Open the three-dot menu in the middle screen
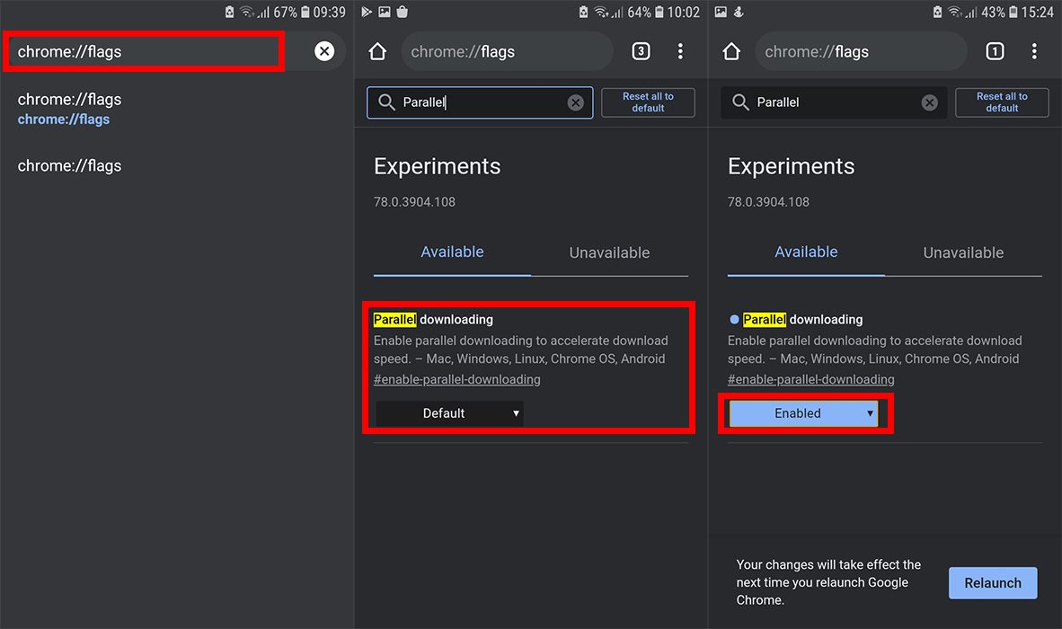This screenshot has width=1062, height=629. point(680,51)
